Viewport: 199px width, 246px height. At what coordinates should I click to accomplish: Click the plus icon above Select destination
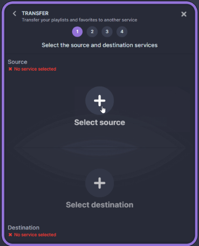[99, 183]
